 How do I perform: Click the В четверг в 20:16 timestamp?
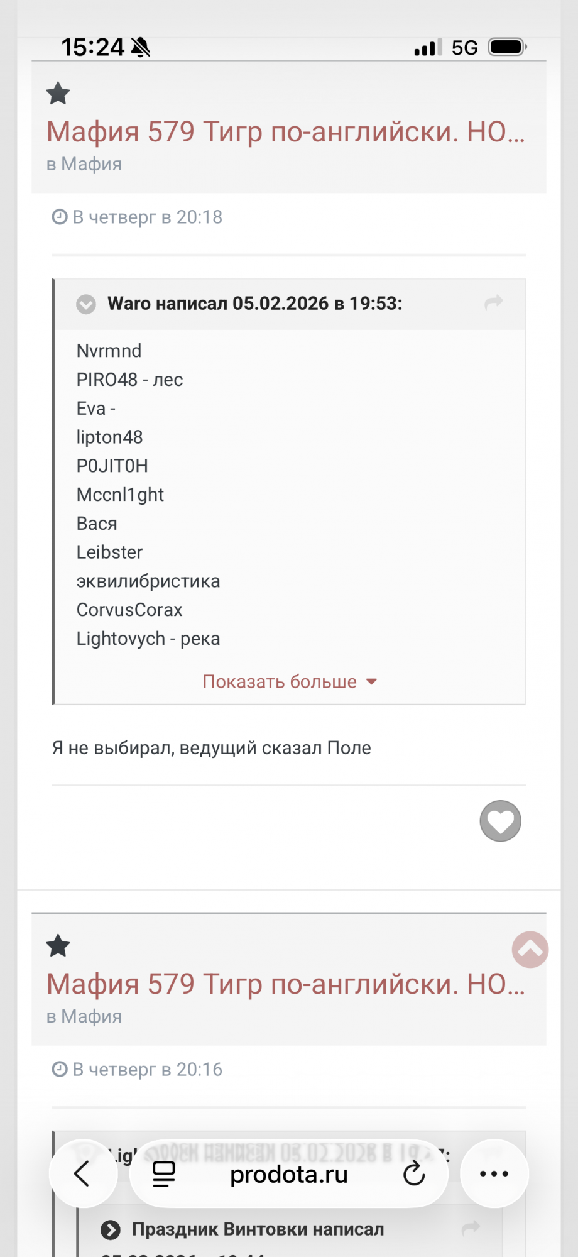pyautogui.click(x=147, y=1070)
